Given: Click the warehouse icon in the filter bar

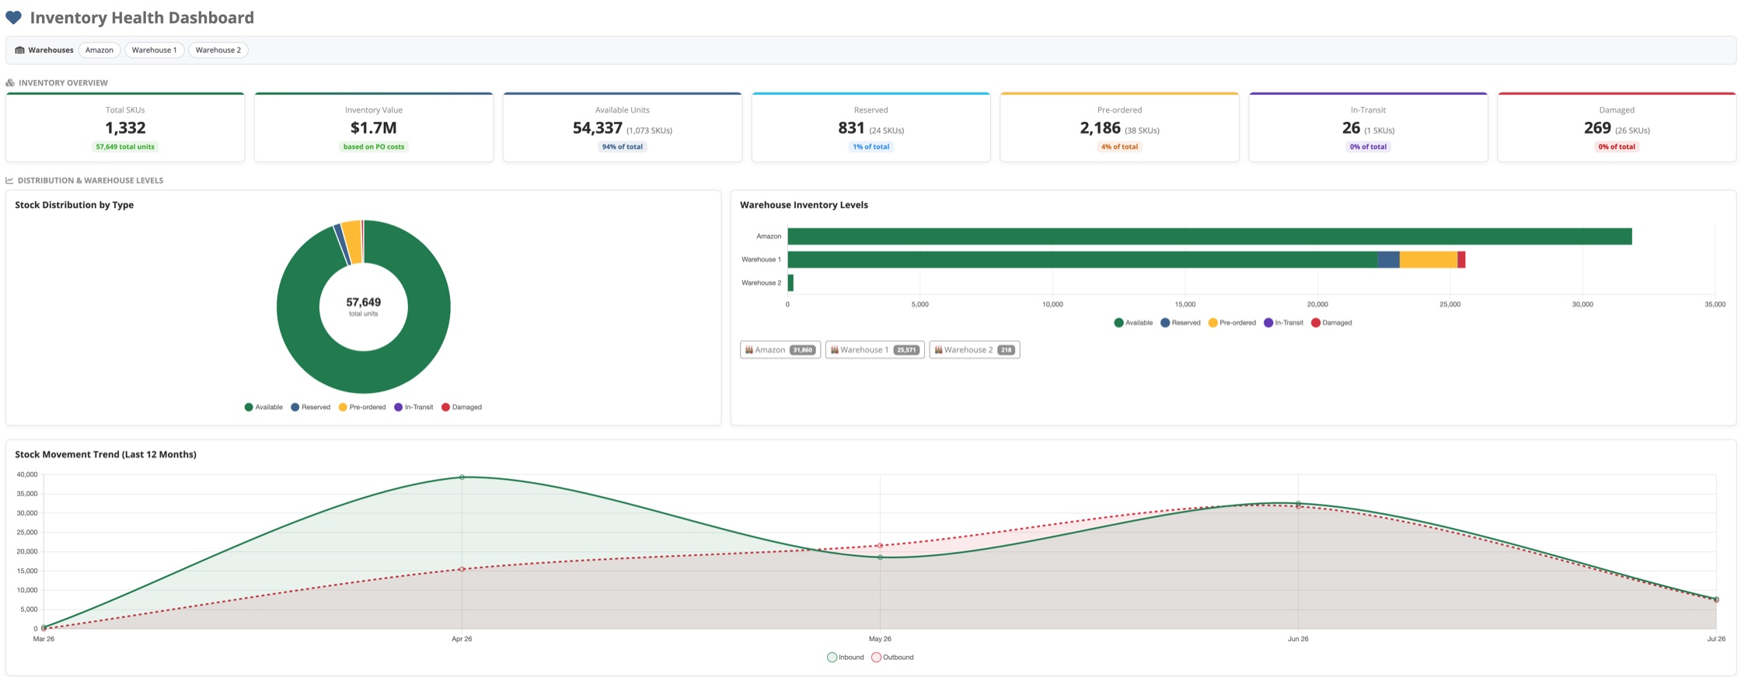Looking at the screenshot, I should click(20, 50).
